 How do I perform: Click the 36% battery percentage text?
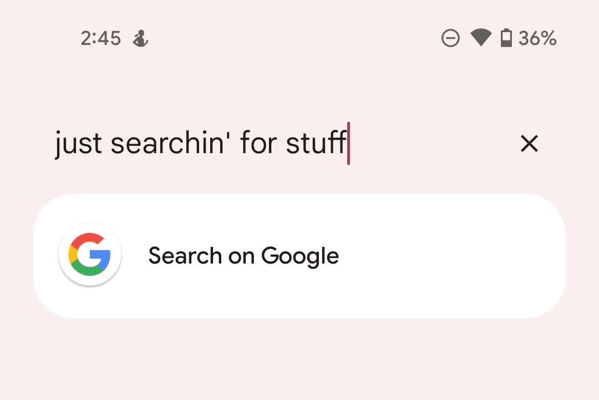tap(536, 38)
